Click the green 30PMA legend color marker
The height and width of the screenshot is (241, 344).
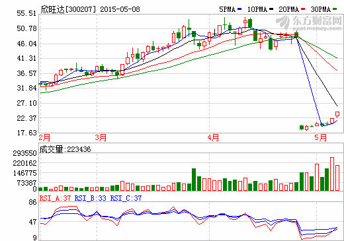335,9
